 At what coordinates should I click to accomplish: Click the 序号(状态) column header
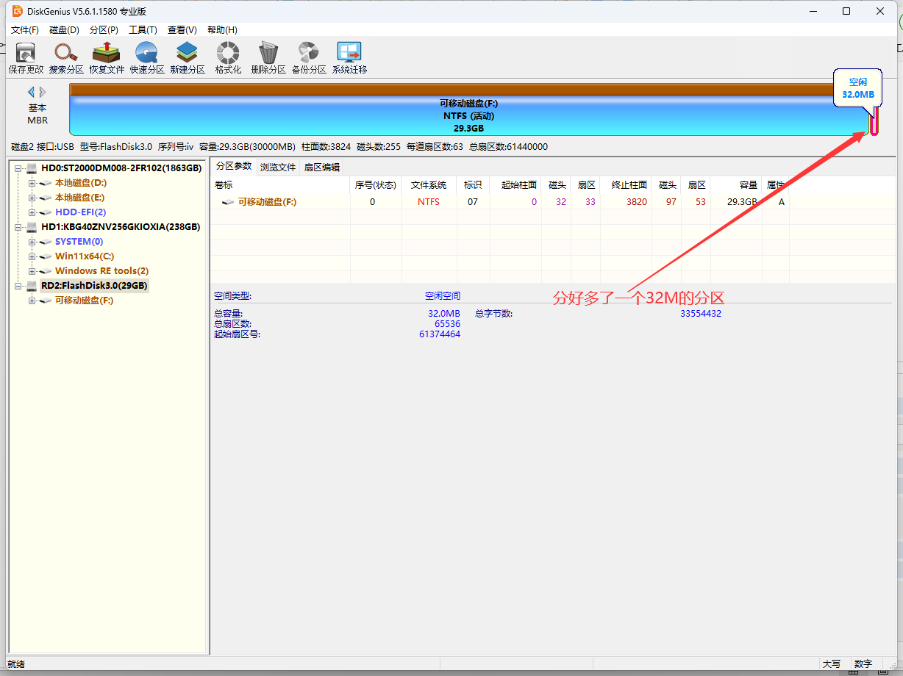pyautogui.click(x=376, y=184)
